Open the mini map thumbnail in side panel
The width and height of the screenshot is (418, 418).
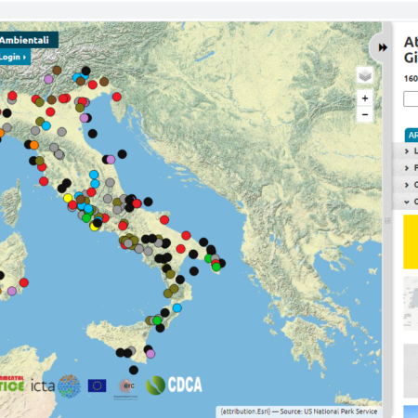coord(411,304)
